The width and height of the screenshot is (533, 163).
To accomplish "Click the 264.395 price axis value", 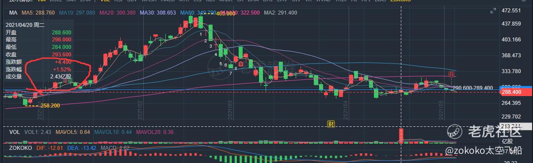I will [511, 103].
